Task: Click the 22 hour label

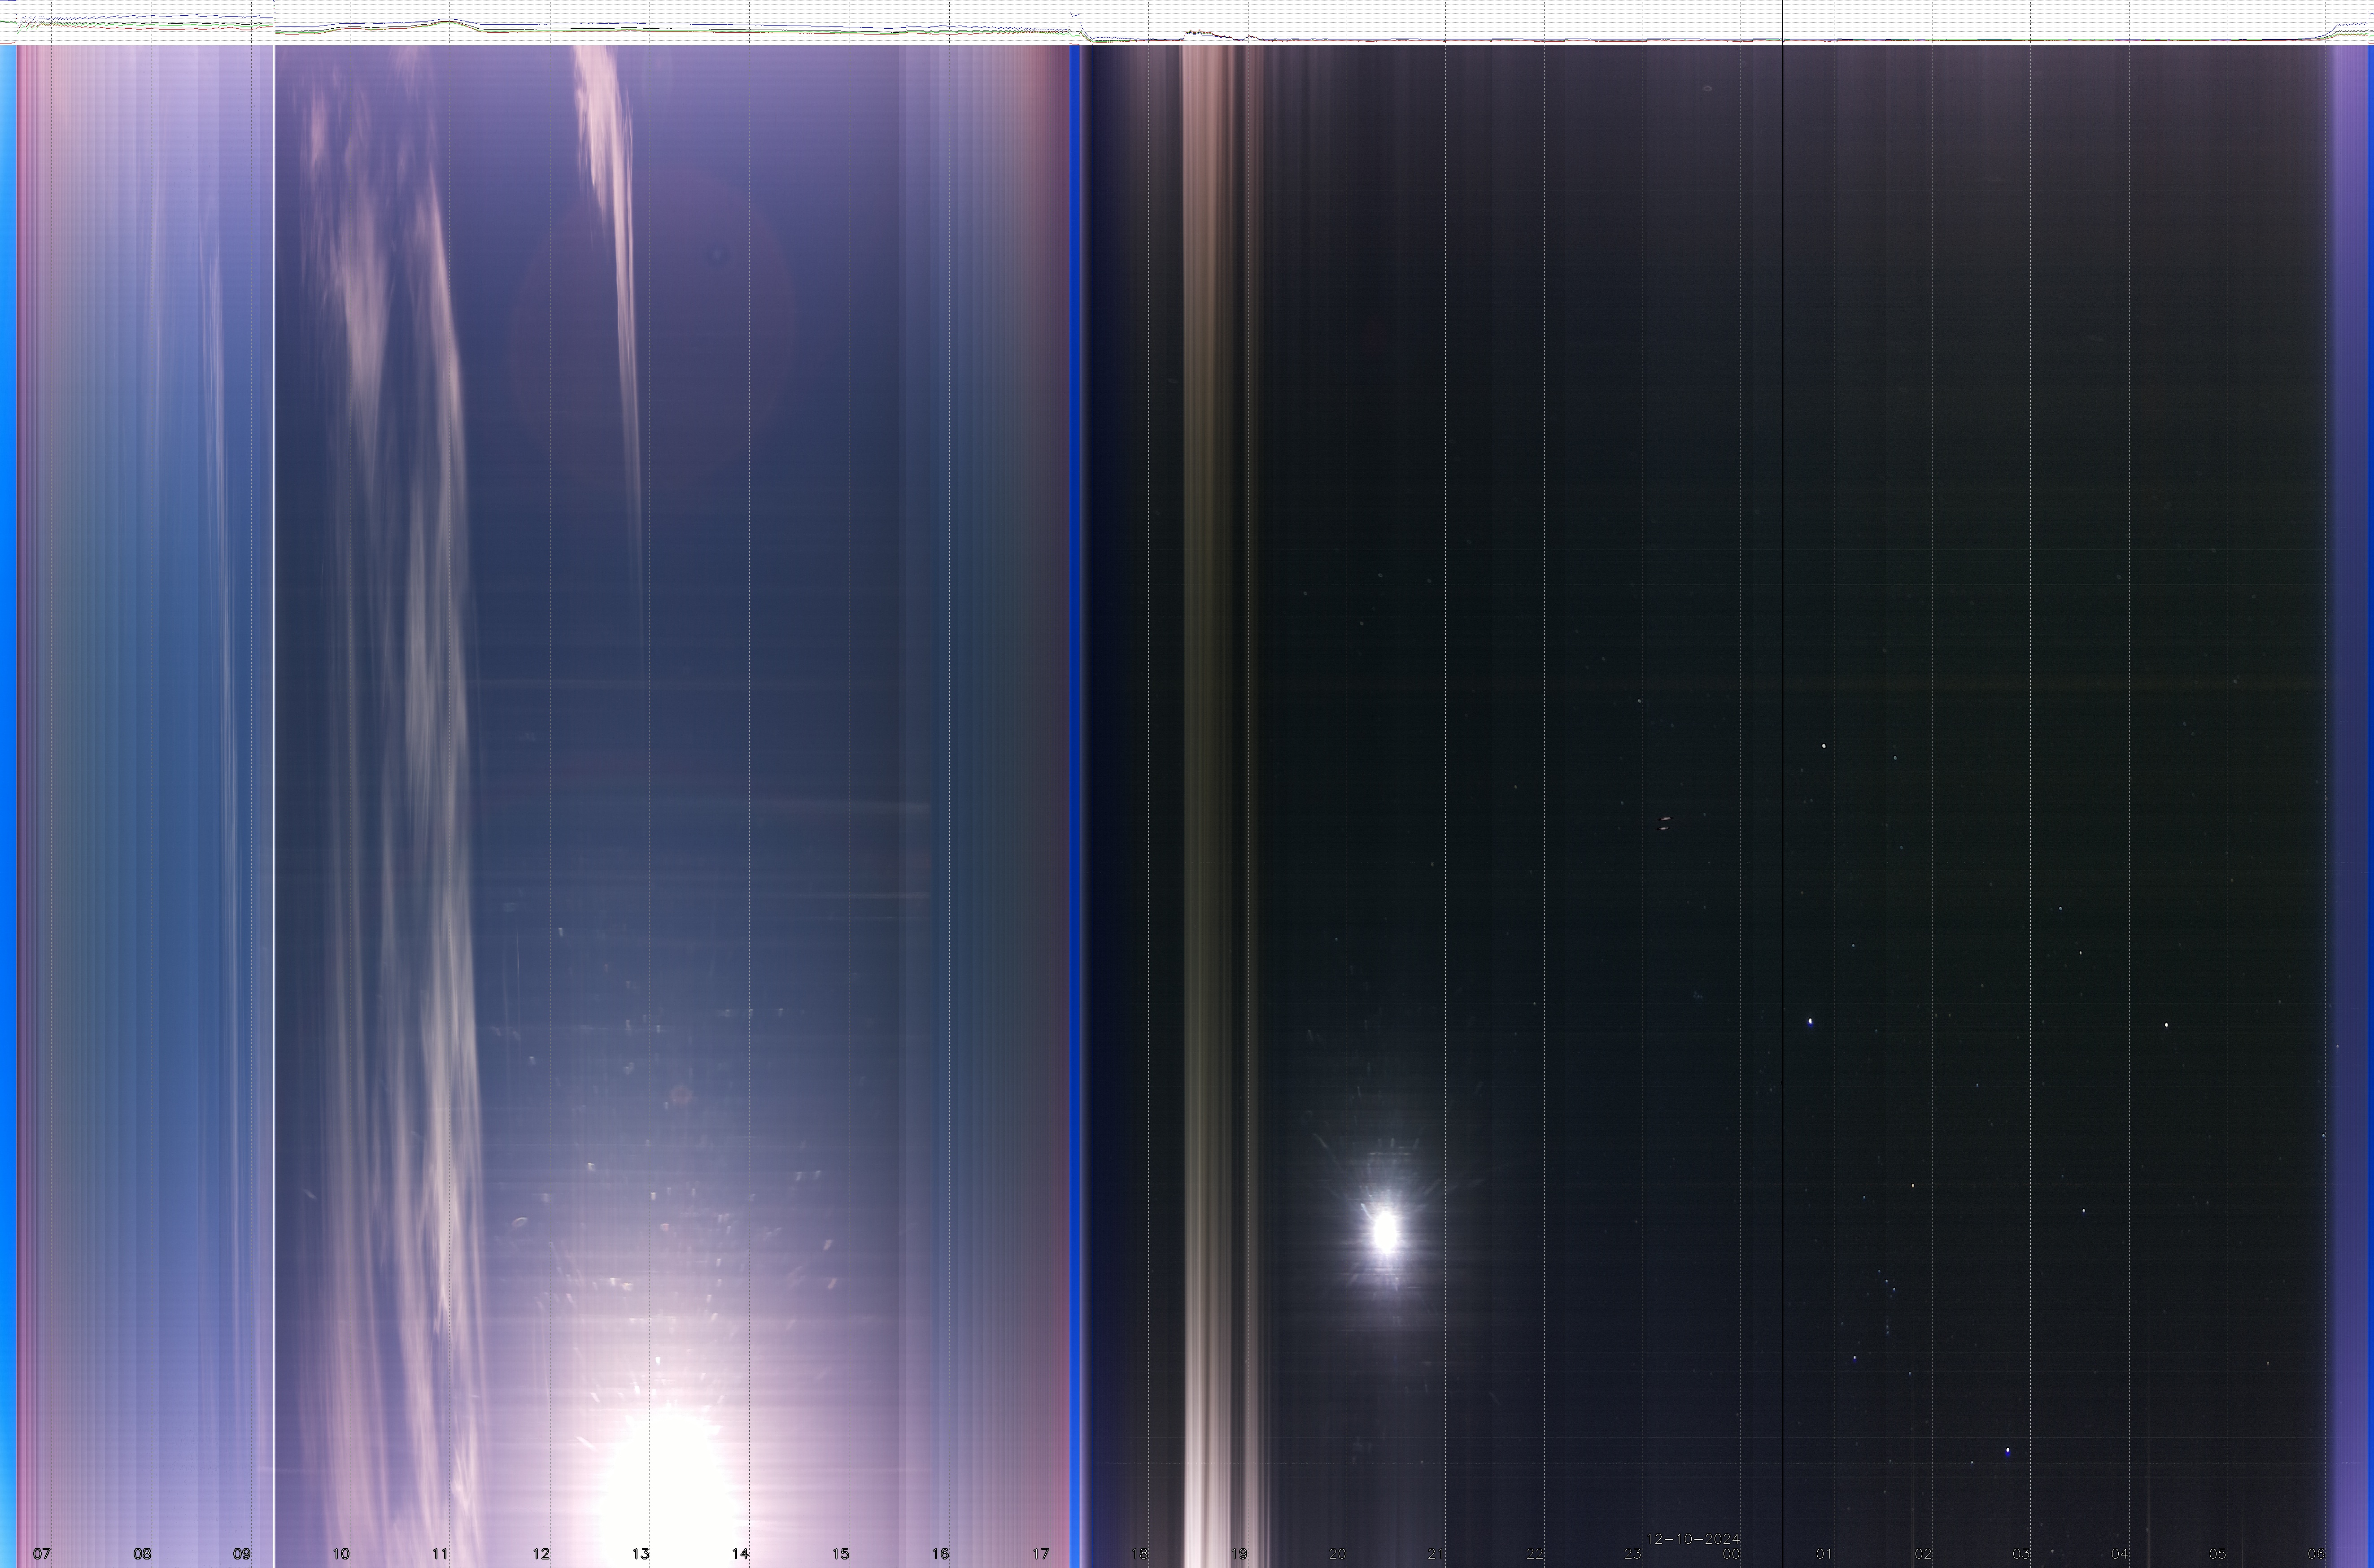Action: click(1535, 1554)
